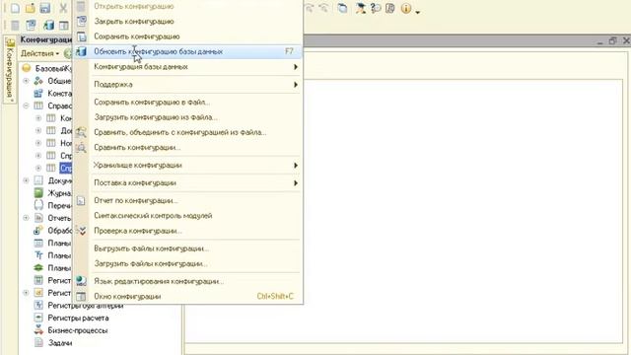This screenshot has width=631, height=355.
Task: Select 'Язык редактирования конфигурации...' entry
Action: click(187, 281)
